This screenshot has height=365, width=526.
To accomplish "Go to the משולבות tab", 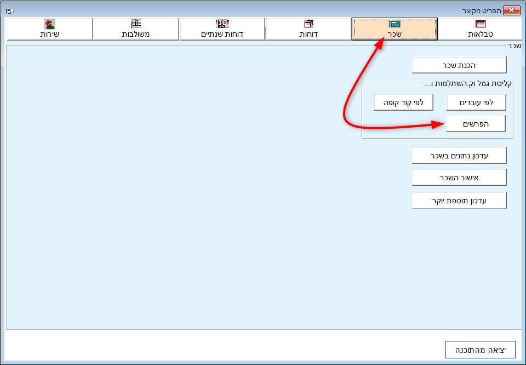I will pyautogui.click(x=136, y=29).
